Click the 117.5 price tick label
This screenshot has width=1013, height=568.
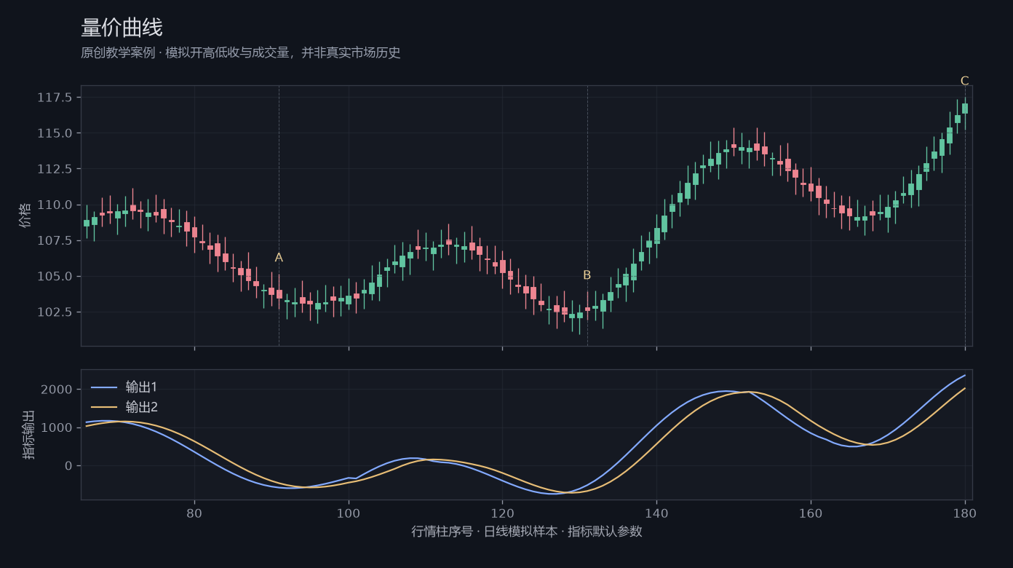tap(55, 98)
